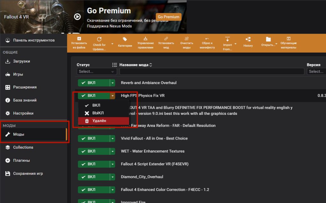Screen dimensions: 326x203
Task: Click Сброс к манифесту icon
Action: (207, 39)
